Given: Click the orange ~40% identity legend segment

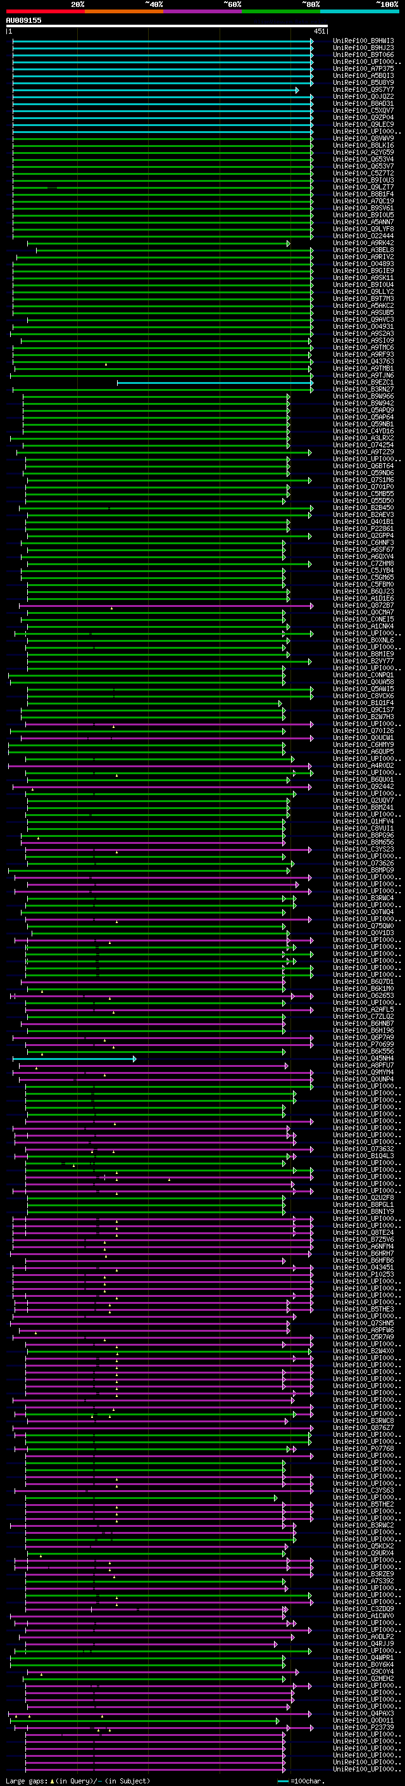Looking at the screenshot, I should point(124,11).
